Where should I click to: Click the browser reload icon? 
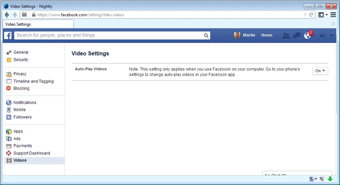(311, 15)
